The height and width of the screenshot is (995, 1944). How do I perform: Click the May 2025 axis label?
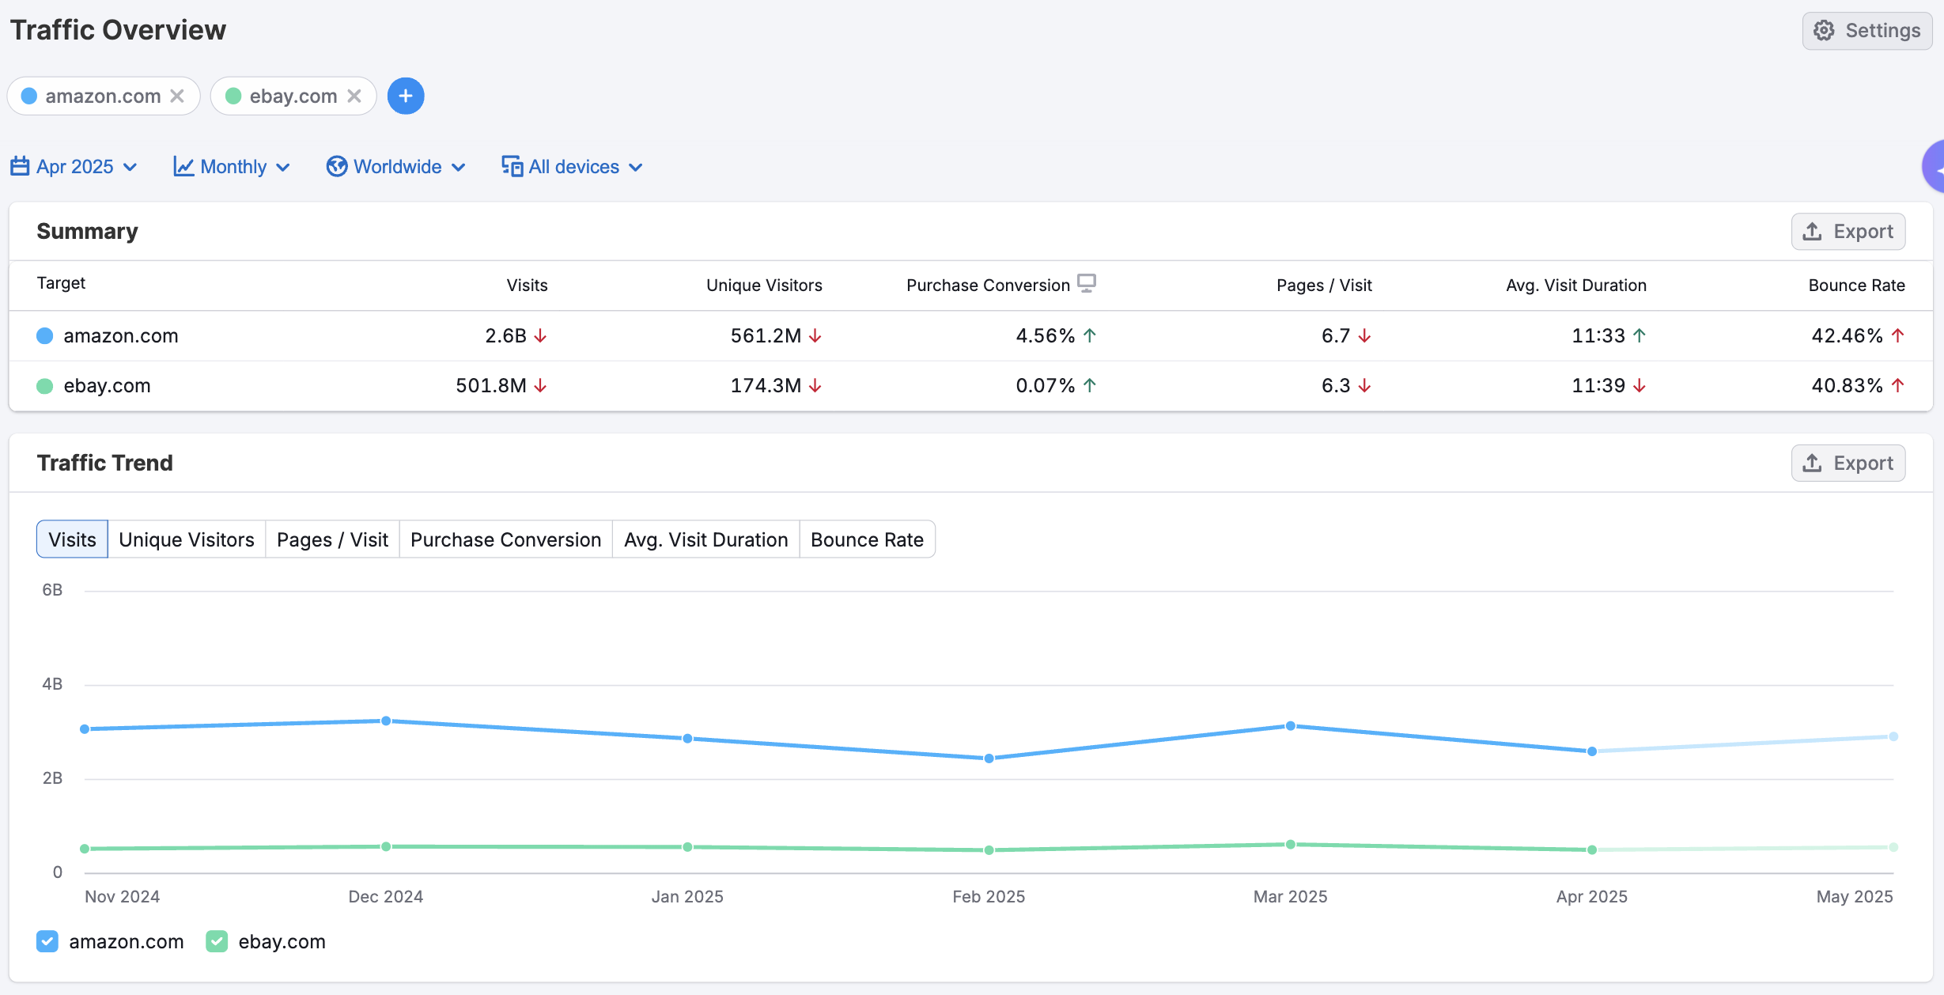pyautogui.click(x=1854, y=896)
